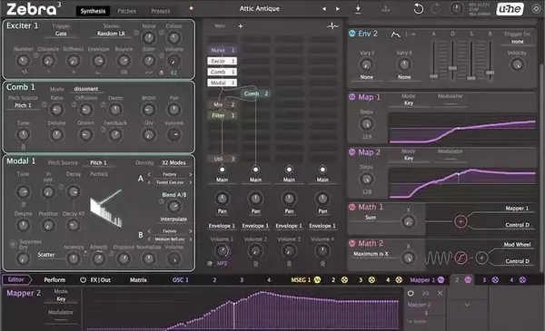
Task: Switch to the Pitches tab
Action: click(126, 11)
